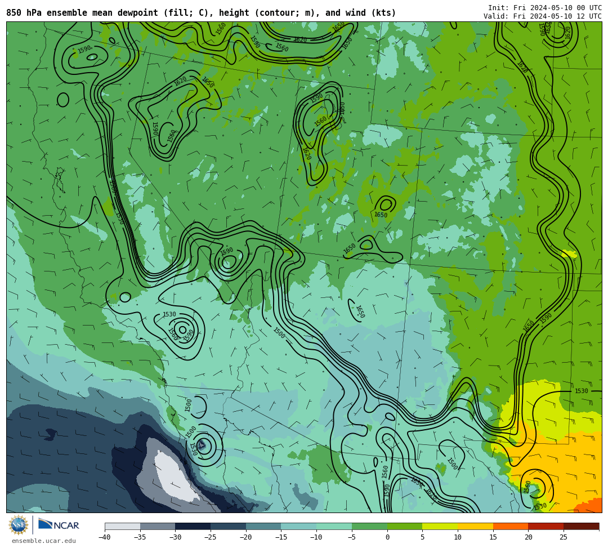Pick the darkest navy -30 to -25 swatch
The height and width of the screenshot is (548, 608).
193,526
